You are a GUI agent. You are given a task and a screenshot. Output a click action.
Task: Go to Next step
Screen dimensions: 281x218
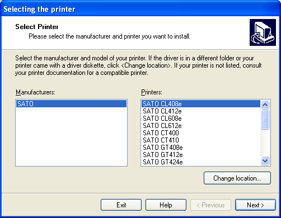[255, 205]
